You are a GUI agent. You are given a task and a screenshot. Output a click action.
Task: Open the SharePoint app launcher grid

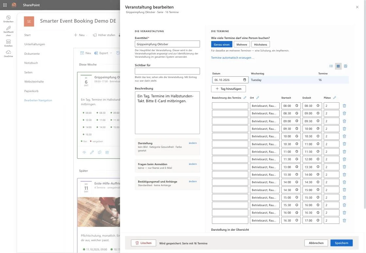(5, 5)
